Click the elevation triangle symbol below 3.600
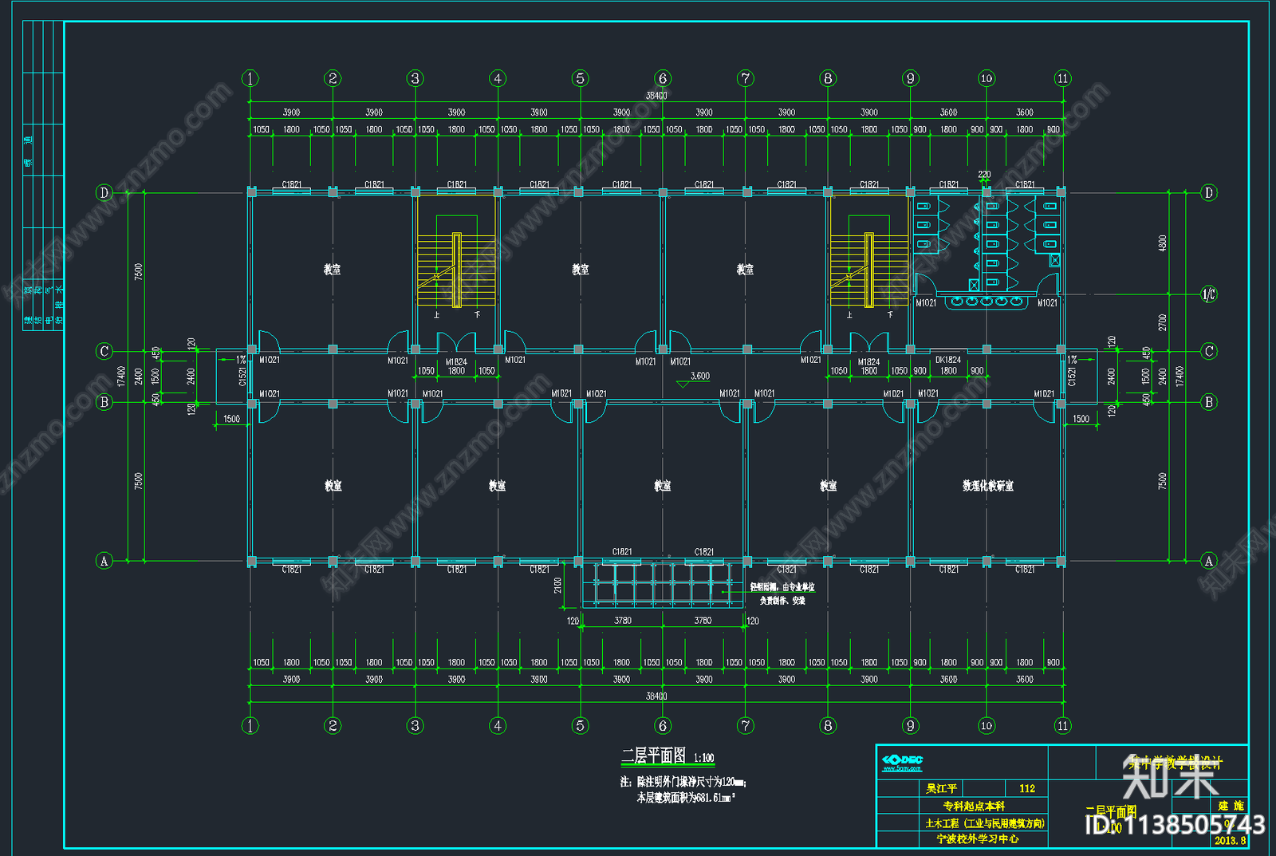Image resolution: width=1276 pixels, height=856 pixels. (x=683, y=385)
